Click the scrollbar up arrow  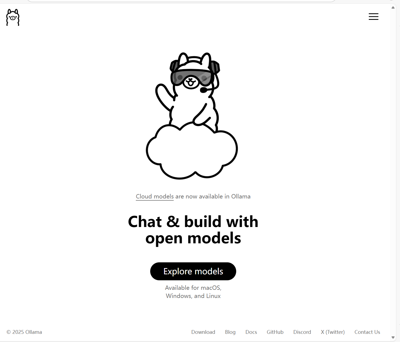(x=393, y=8)
